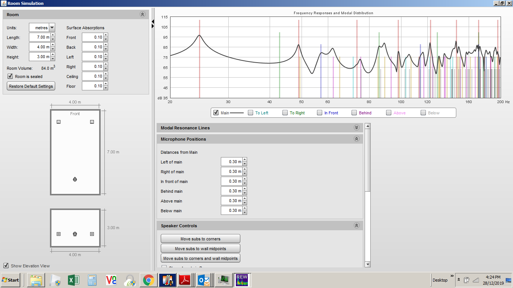Switch to the REW taskbar icon
513x288 pixels.
242,280
